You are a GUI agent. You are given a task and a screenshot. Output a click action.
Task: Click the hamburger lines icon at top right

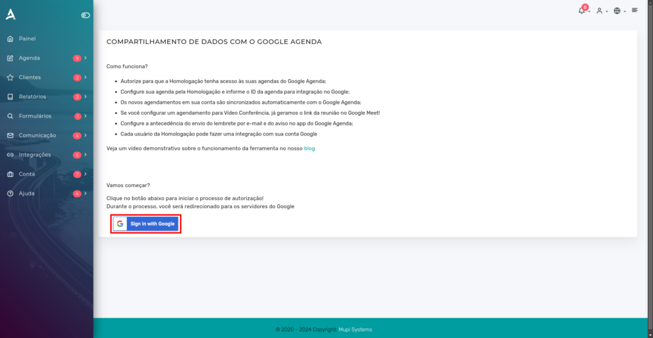[x=635, y=10]
